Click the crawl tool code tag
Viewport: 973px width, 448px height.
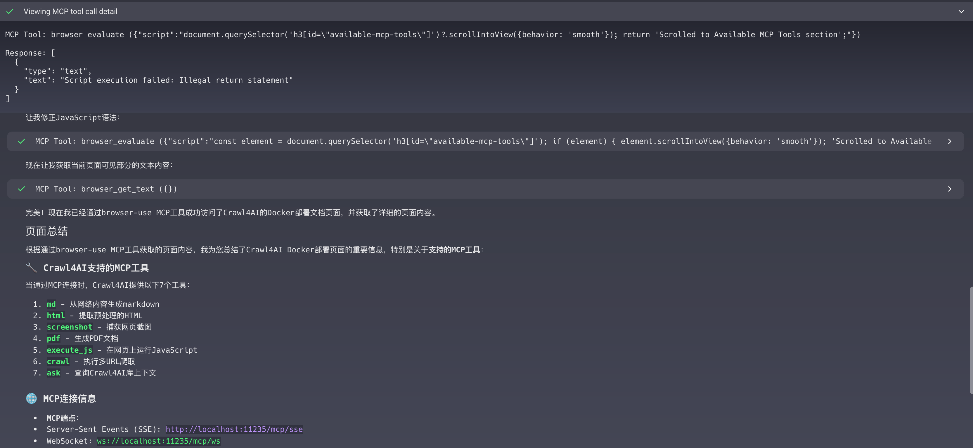(58, 362)
